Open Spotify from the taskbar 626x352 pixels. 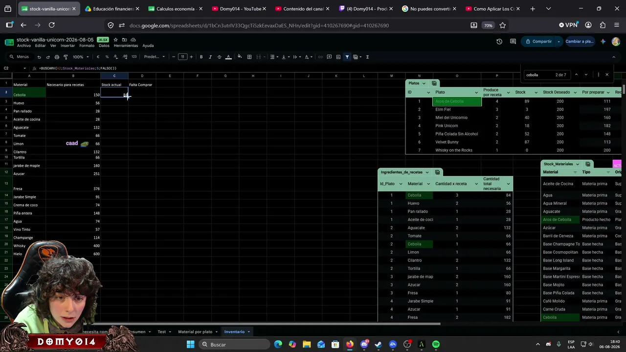coord(436,345)
